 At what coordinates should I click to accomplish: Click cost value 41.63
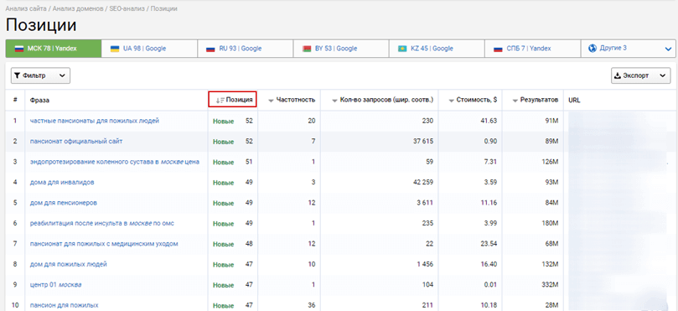[489, 121]
